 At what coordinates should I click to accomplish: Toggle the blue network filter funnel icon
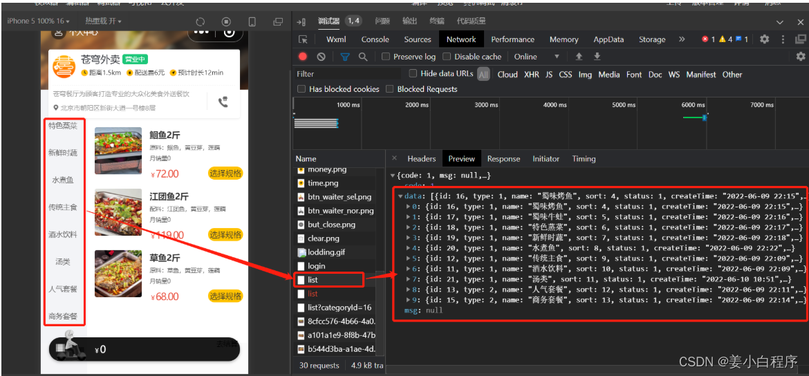click(x=345, y=57)
